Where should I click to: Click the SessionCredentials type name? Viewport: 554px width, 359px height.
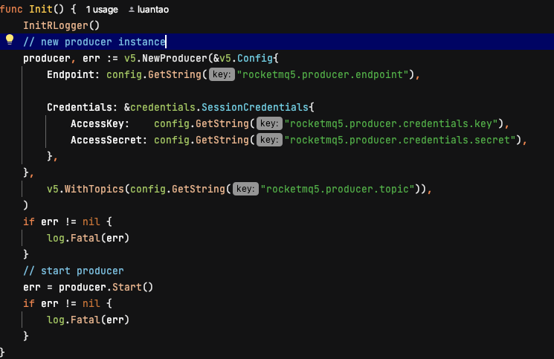255,107
